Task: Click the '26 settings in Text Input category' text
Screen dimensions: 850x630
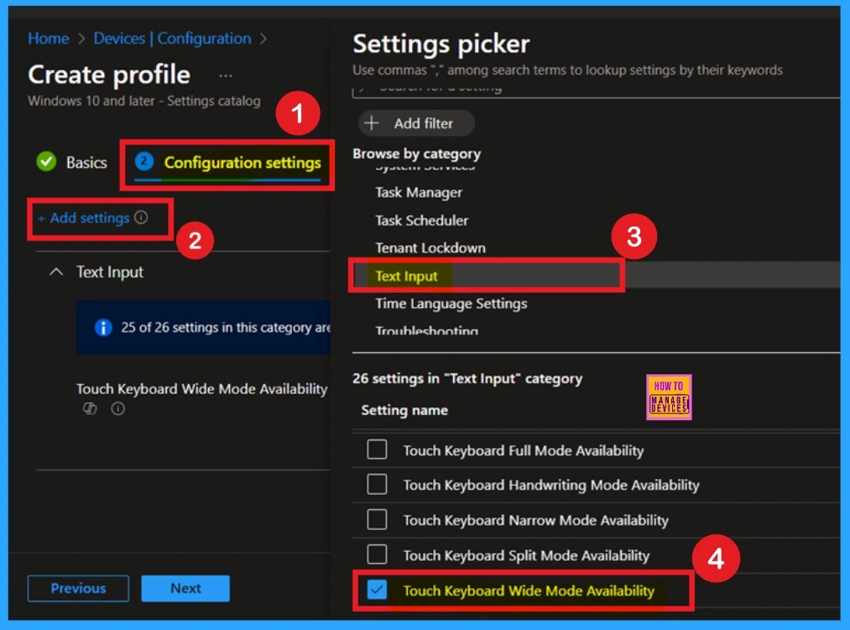Action: (467, 378)
